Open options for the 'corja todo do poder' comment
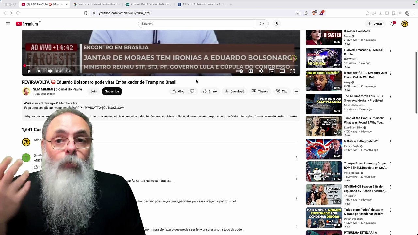This screenshot has height=235, width=418. (296, 227)
